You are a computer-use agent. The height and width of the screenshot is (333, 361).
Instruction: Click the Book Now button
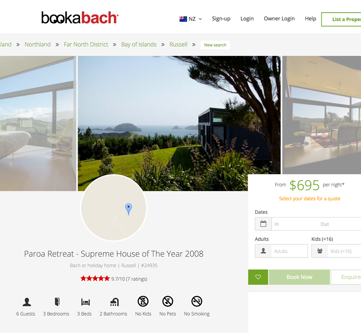(299, 277)
